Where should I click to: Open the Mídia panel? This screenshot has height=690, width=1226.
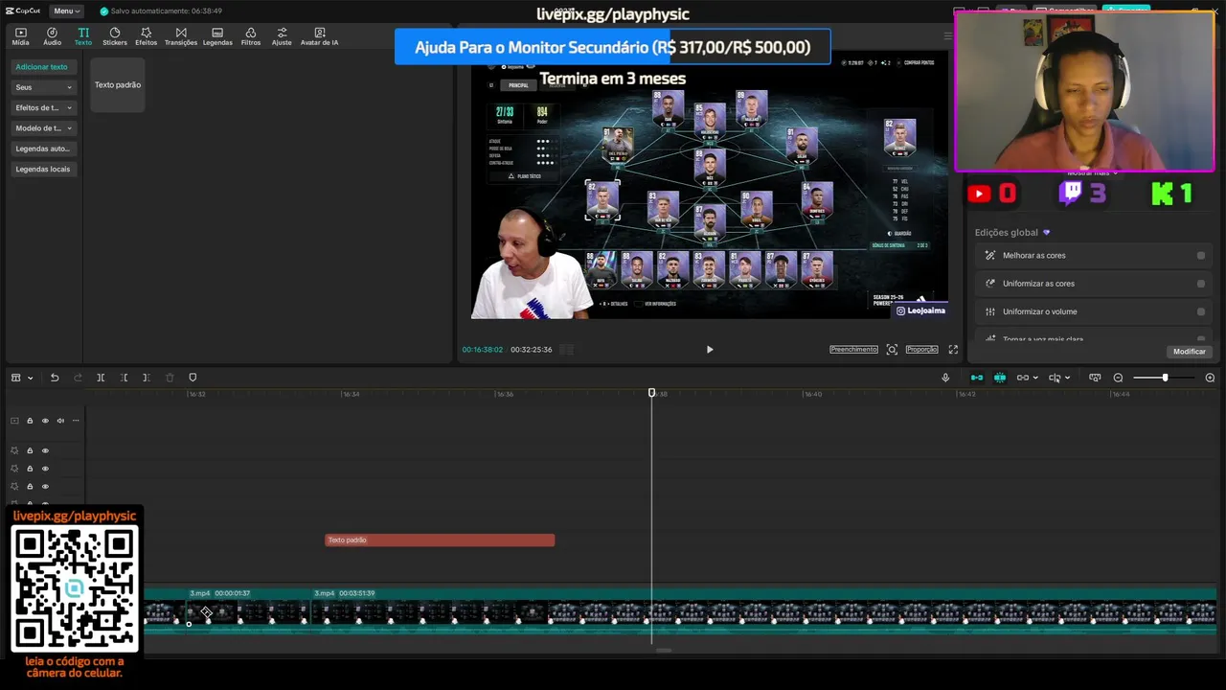[x=20, y=36]
